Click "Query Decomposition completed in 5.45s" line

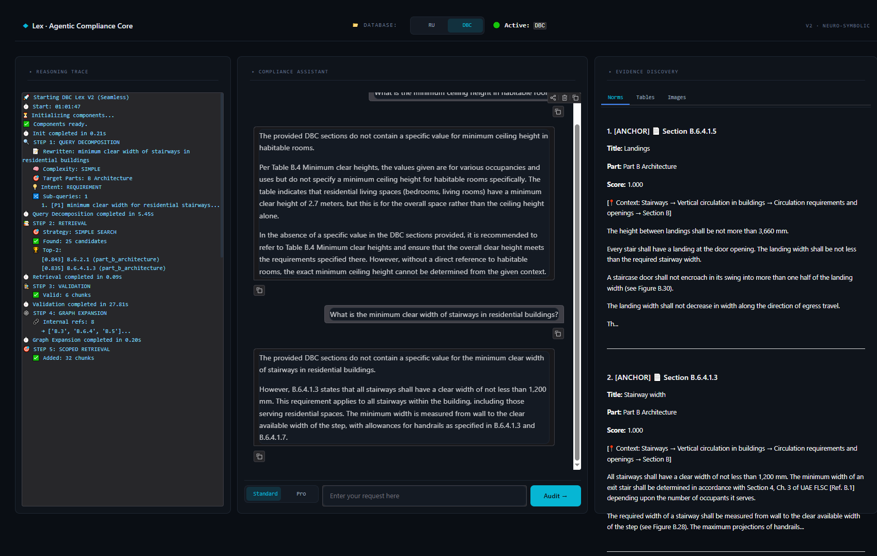(93, 214)
